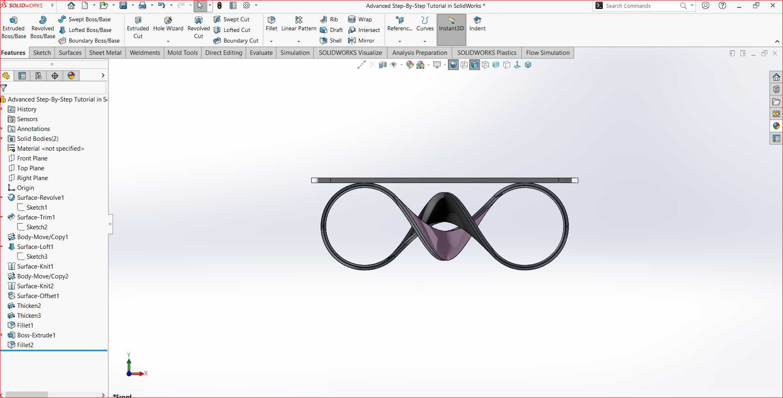This screenshot has height=398, width=783.
Task: Select Surface-Loft1 in the feature tree
Action: [x=35, y=246]
